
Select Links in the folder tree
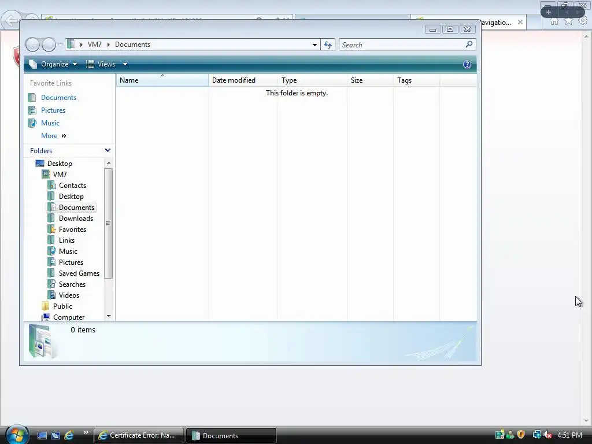(x=66, y=240)
